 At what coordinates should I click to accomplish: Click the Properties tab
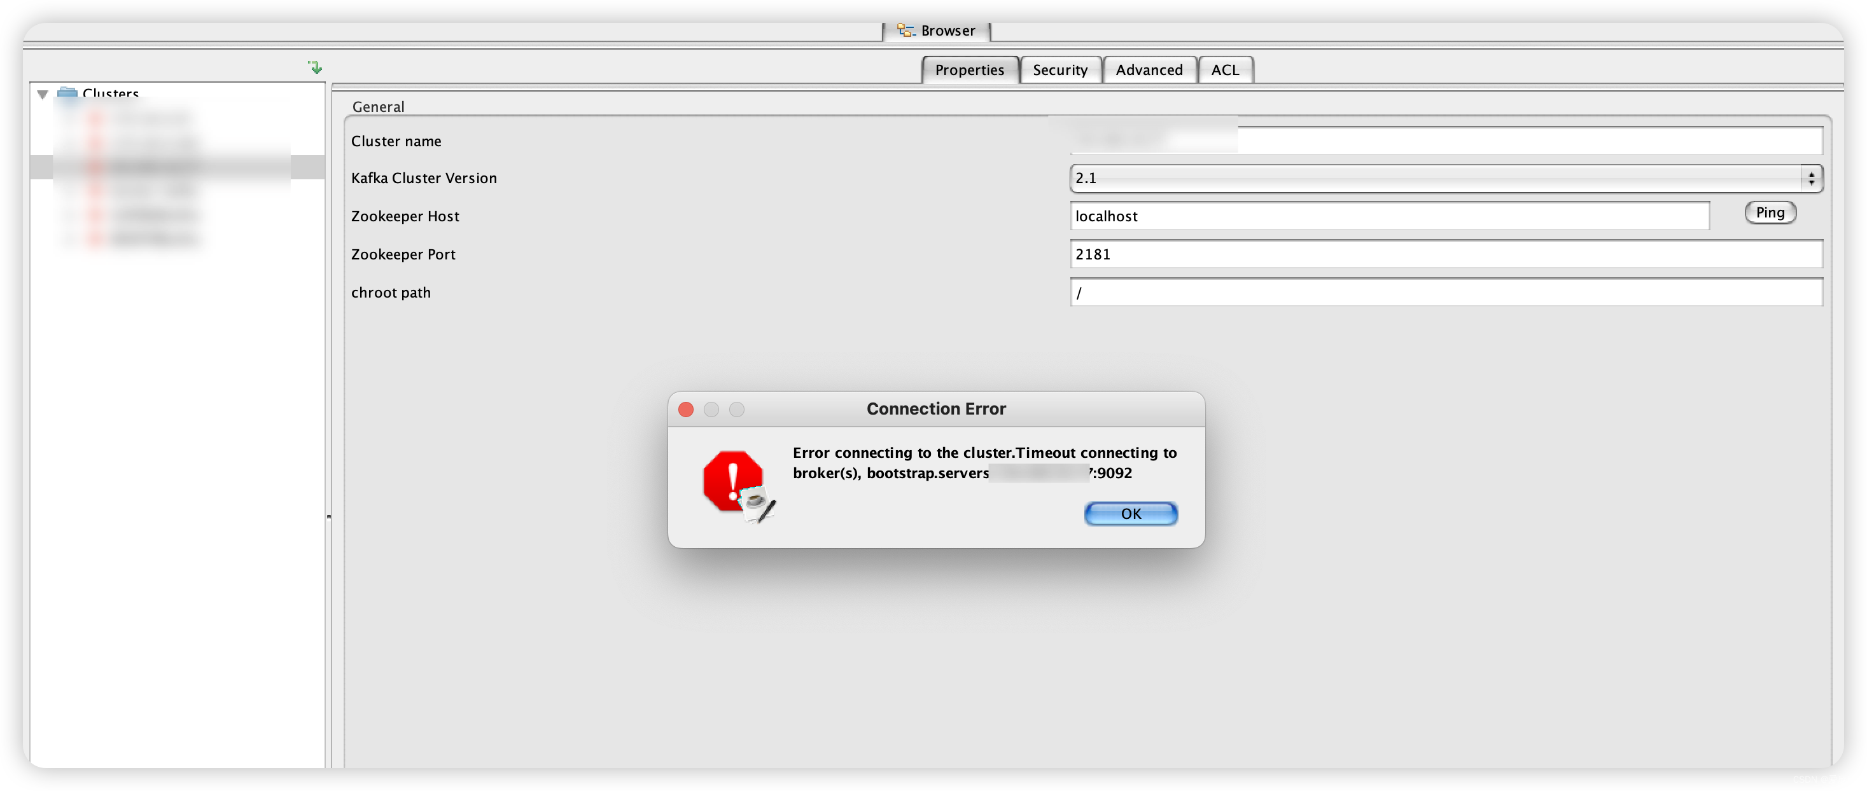pos(968,69)
